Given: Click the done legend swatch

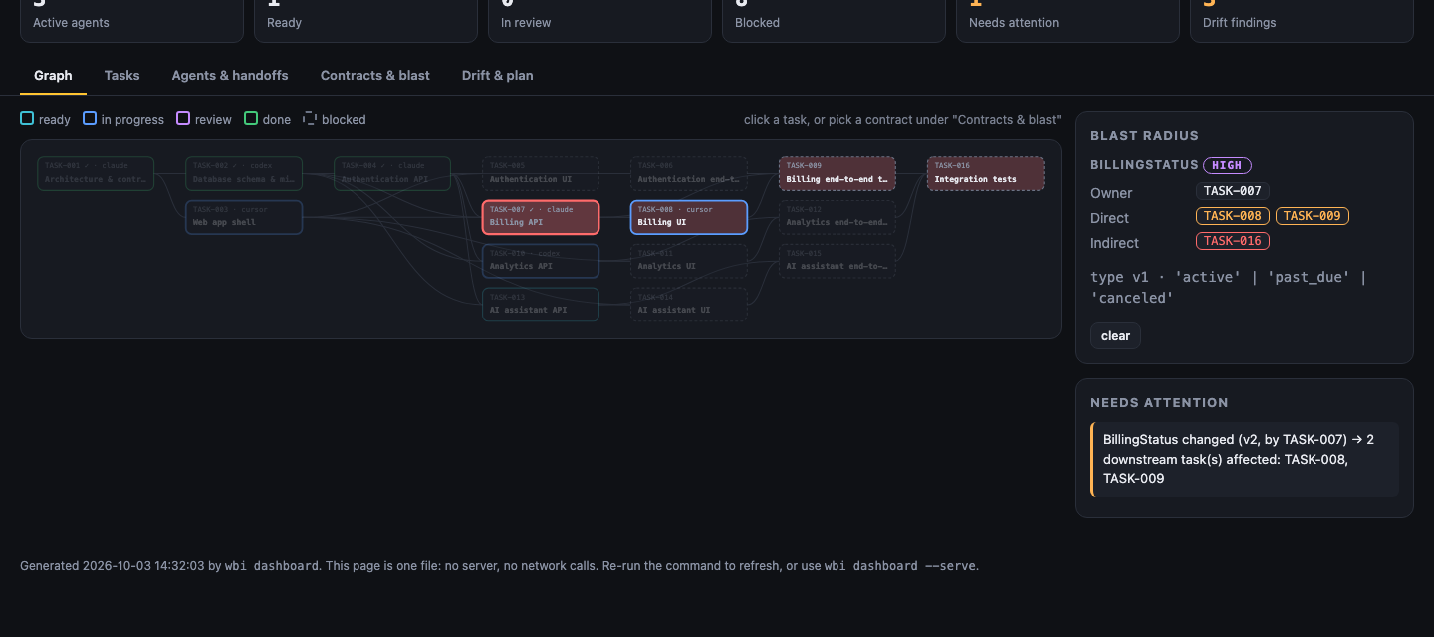Looking at the screenshot, I should 251,119.
